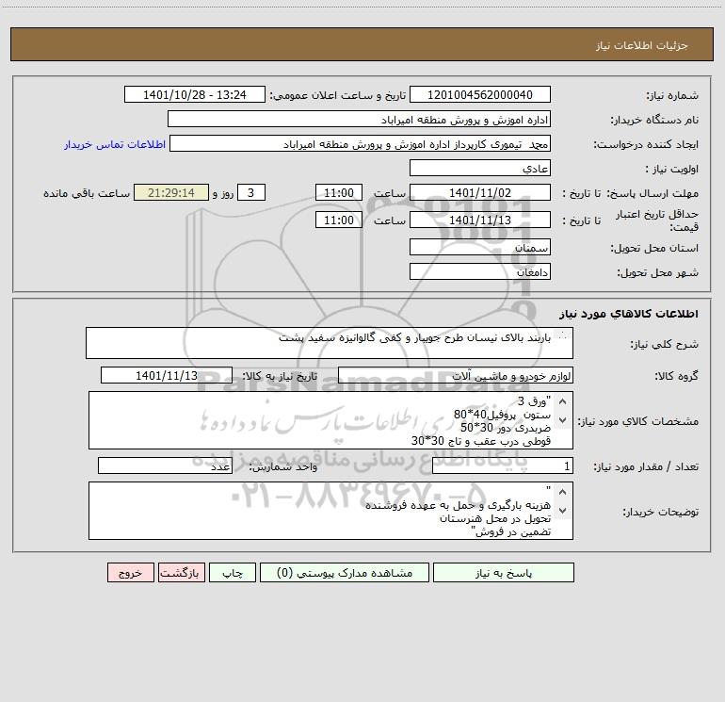The width and height of the screenshot is (725, 702).
Task: Click the استان محل تحویل field سمنان
Action: click(x=480, y=247)
